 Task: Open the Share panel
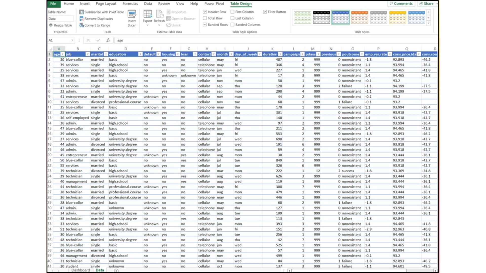(x=428, y=4)
